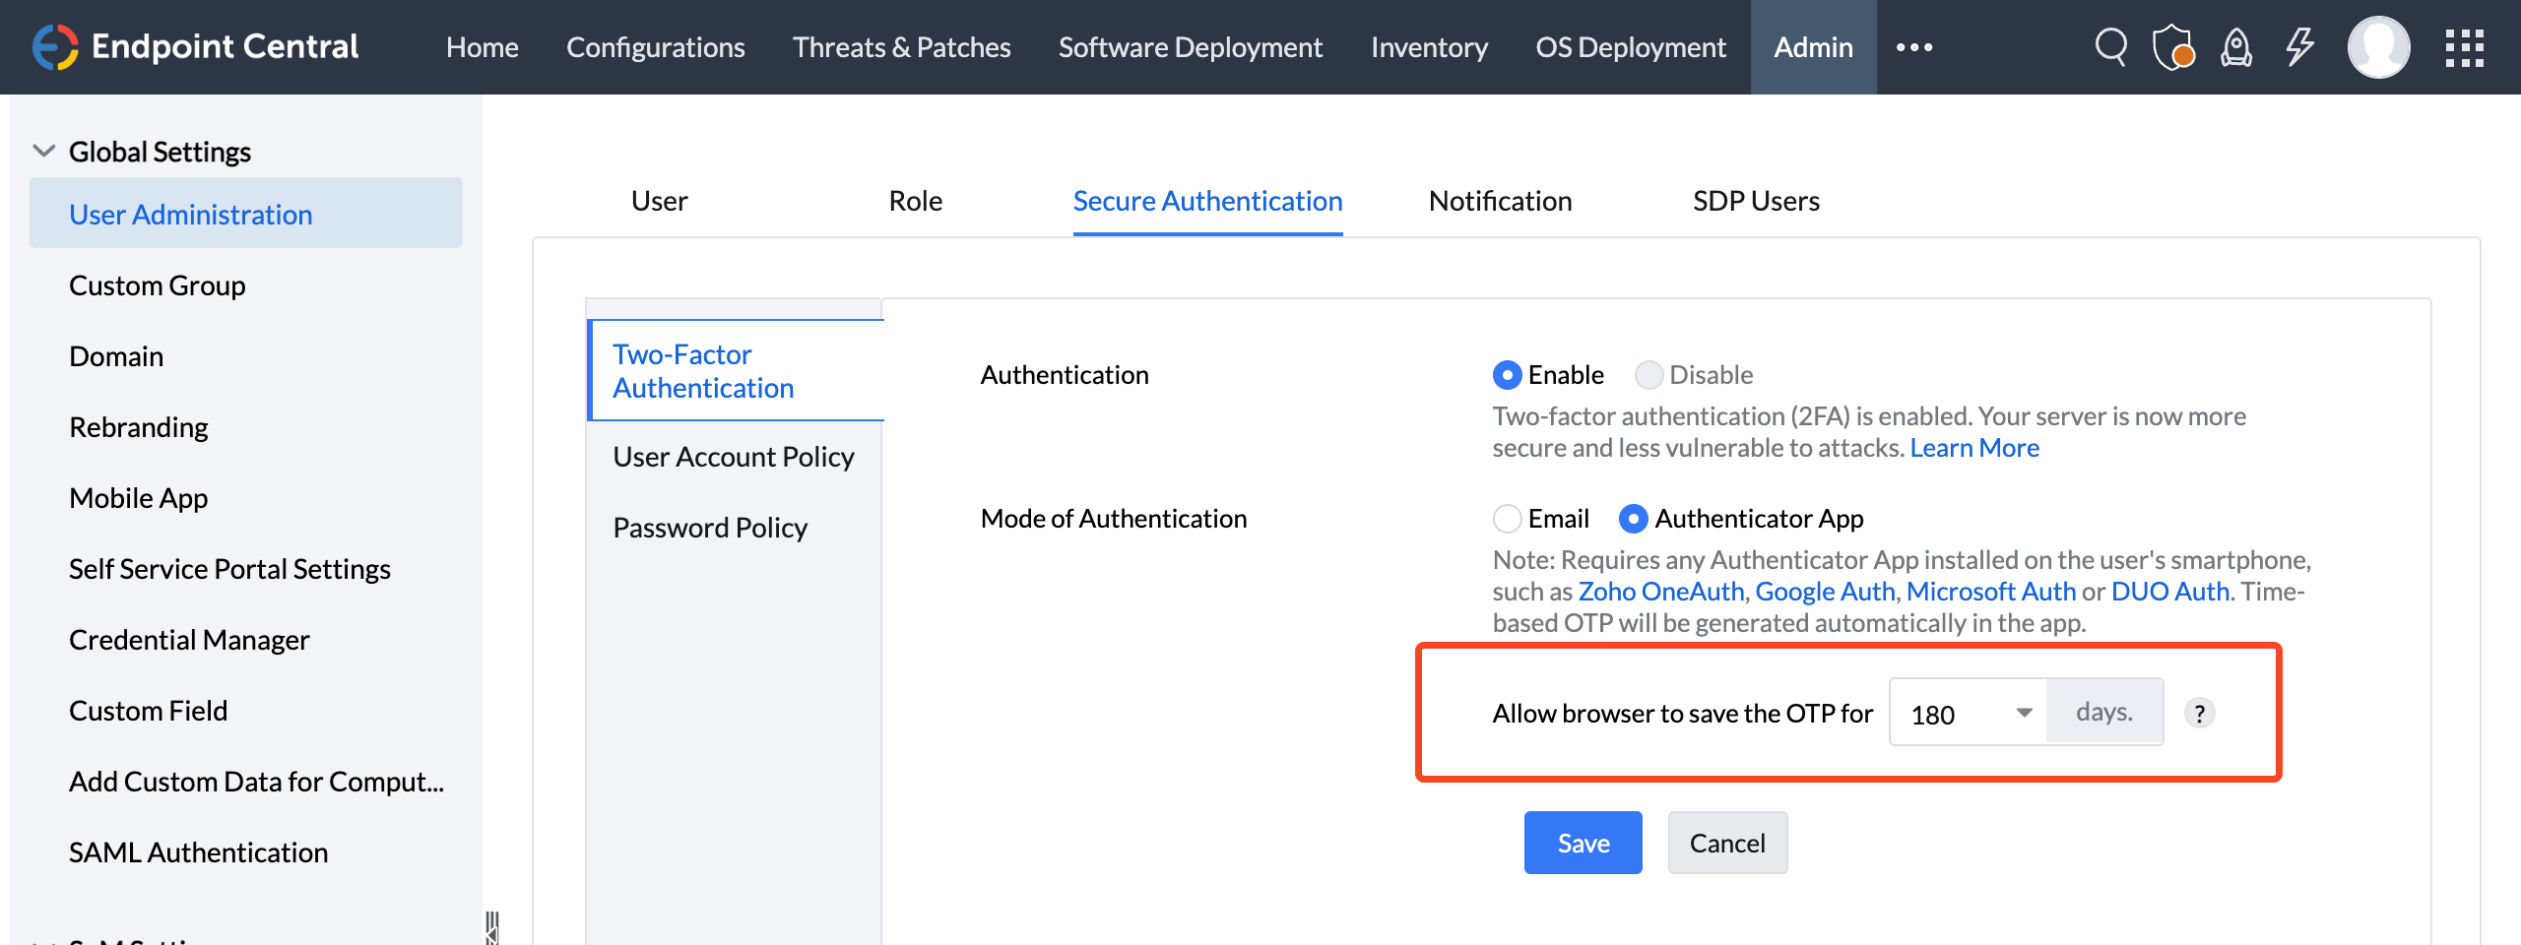The width and height of the screenshot is (2521, 945).
Task: Open the Admin menu
Action: [1813, 47]
